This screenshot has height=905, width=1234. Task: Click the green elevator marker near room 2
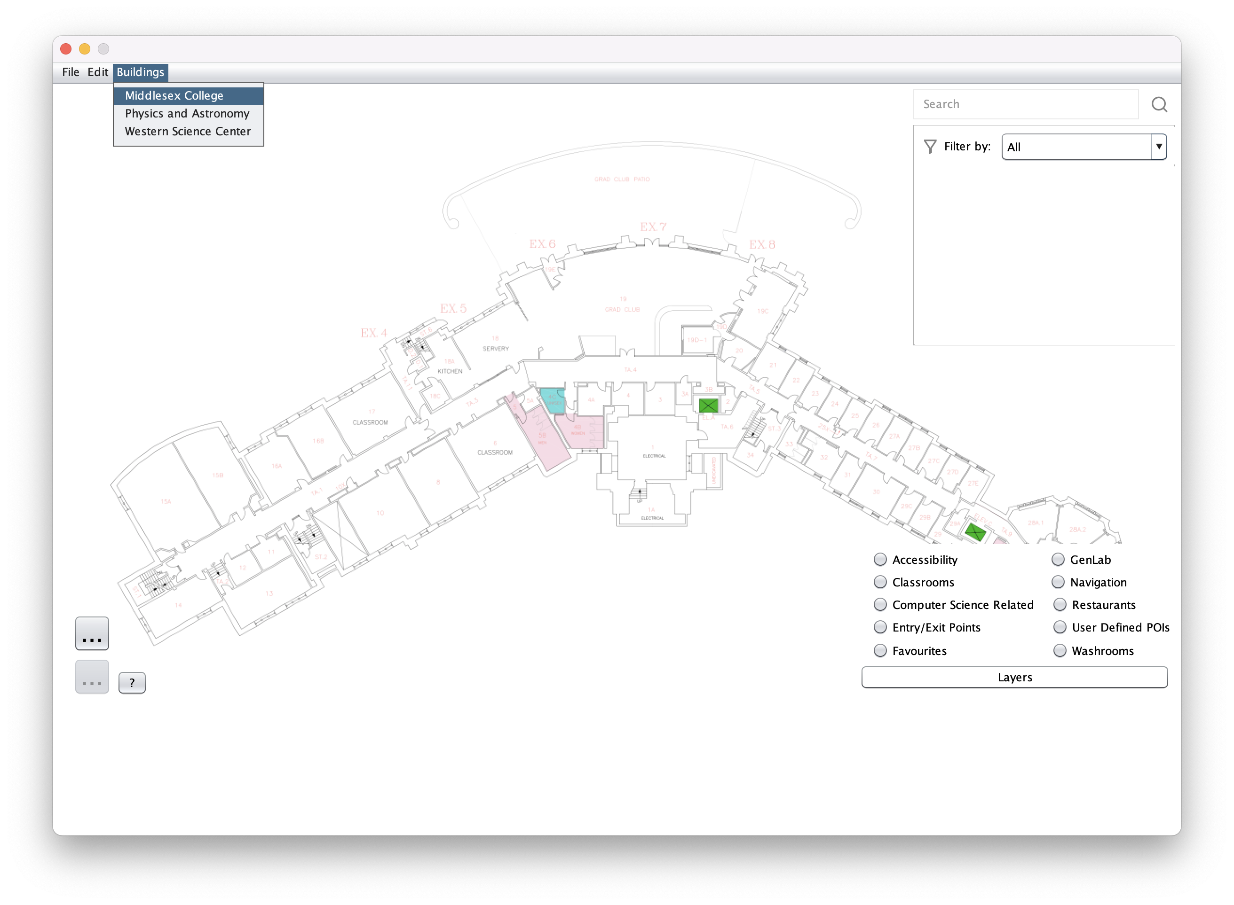click(x=708, y=406)
